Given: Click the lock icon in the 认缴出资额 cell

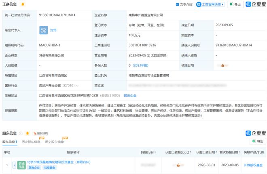Looking at the screenshot, I should tap(178, 165).
